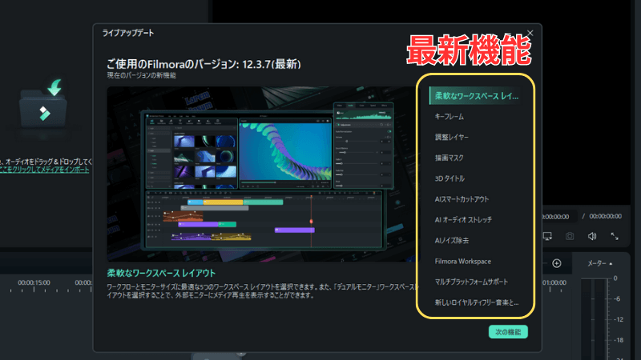This screenshot has width=641, height=360.
Task: Open AIノイズ除去 feature entry
Action: (451, 241)
